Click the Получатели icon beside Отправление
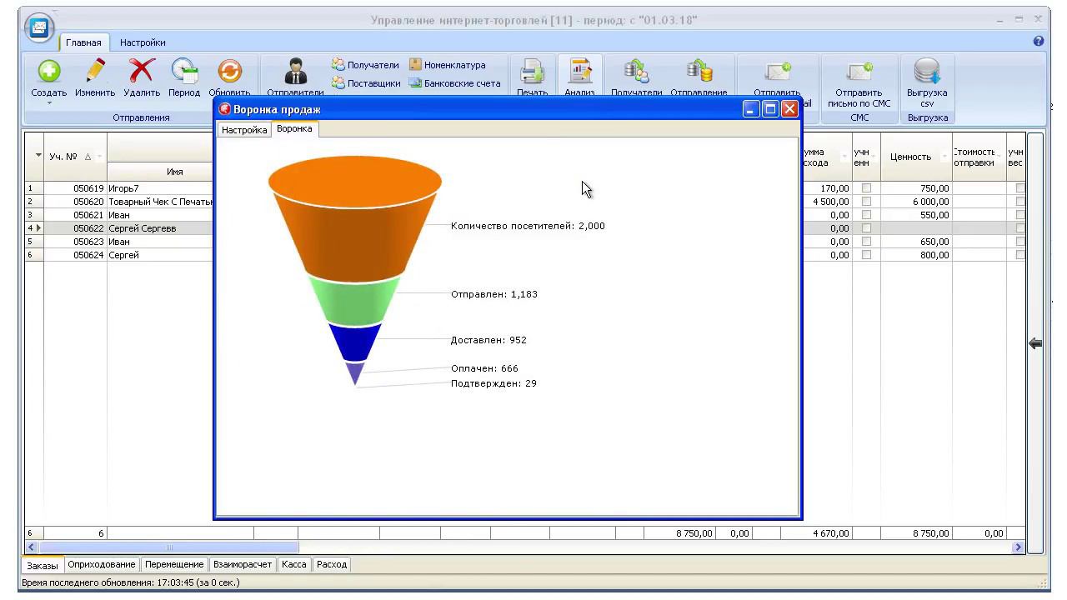 (x=636, y=71)
